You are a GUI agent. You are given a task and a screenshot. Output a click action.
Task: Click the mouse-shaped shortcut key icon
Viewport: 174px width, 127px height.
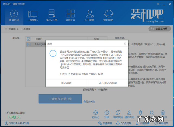click(141, 113)
